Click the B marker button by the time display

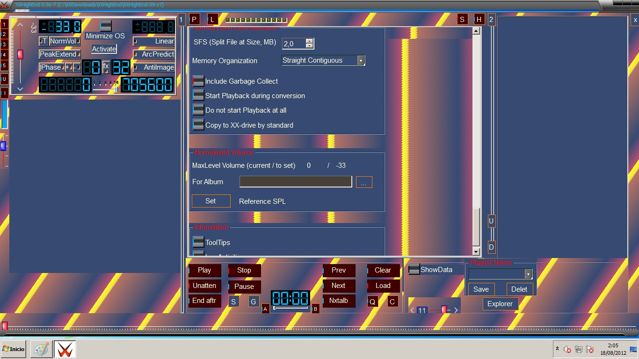coord(315,309)
